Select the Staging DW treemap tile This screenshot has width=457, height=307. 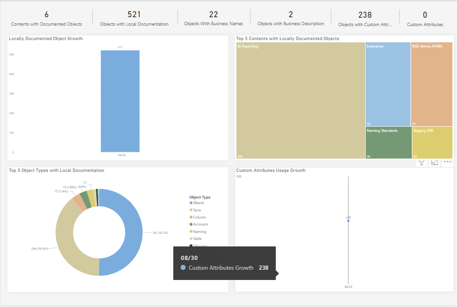click(432, 143)
